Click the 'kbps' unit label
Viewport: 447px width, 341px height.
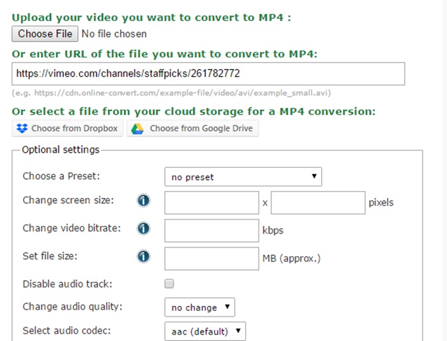pyautogui.click(x=273, y=231)
